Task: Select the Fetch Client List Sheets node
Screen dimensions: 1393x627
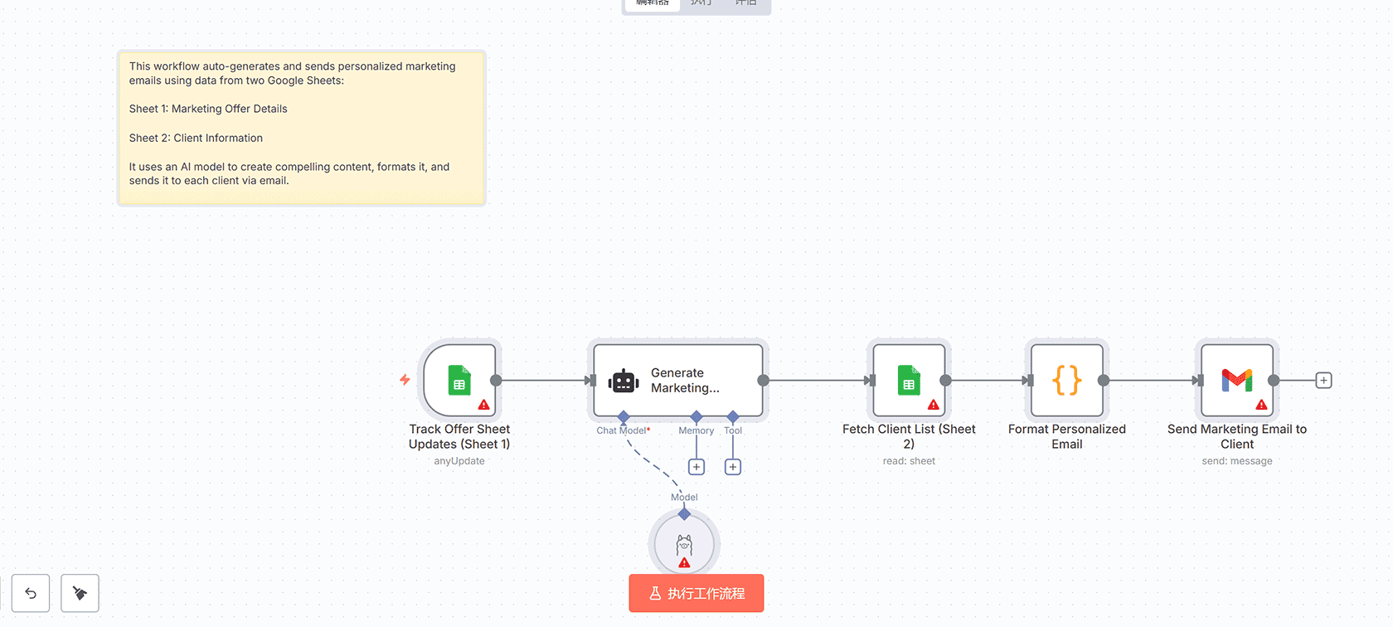Action: pyautogui.click(x=909, y=380)
